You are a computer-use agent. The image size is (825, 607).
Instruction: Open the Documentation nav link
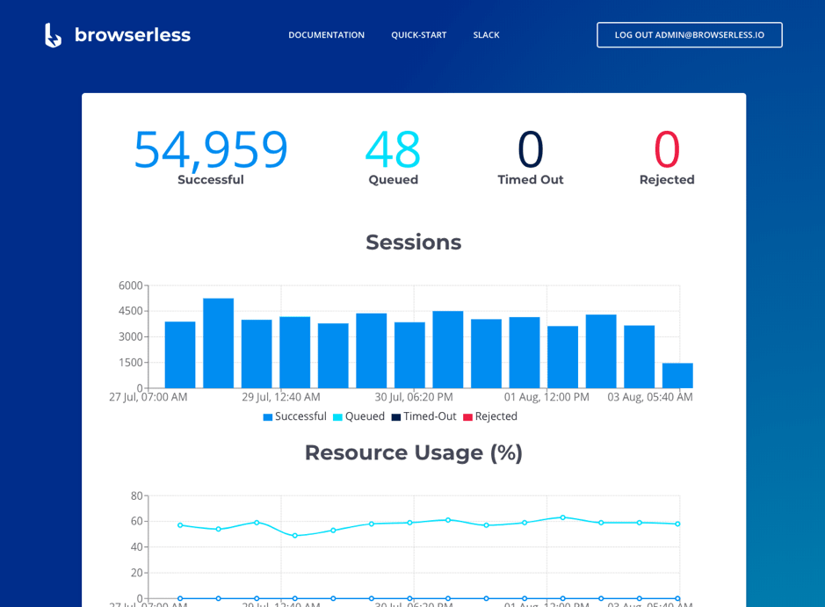(326, 35)
